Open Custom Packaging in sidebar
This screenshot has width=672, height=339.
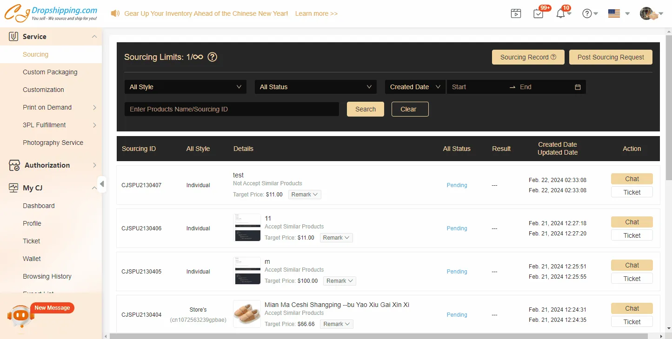tap(50, 72)
